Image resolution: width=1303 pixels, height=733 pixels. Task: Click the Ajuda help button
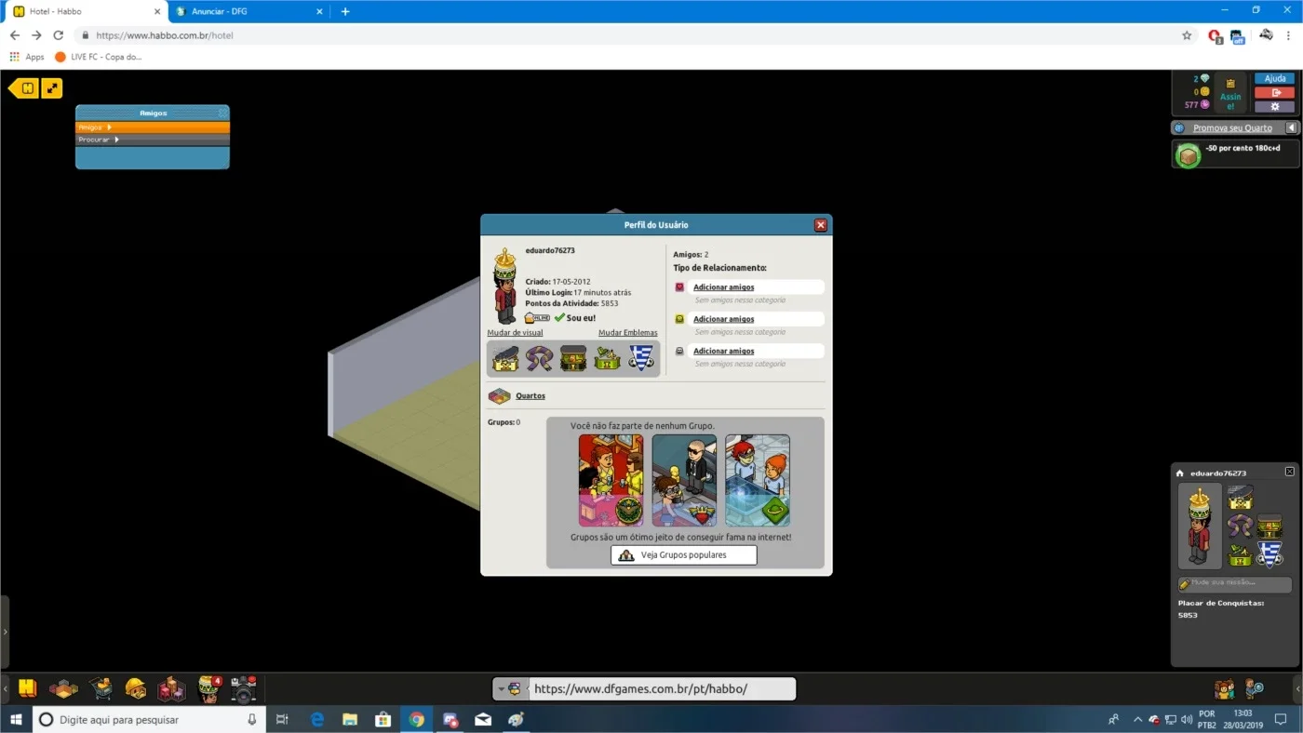coord(1274,79)
